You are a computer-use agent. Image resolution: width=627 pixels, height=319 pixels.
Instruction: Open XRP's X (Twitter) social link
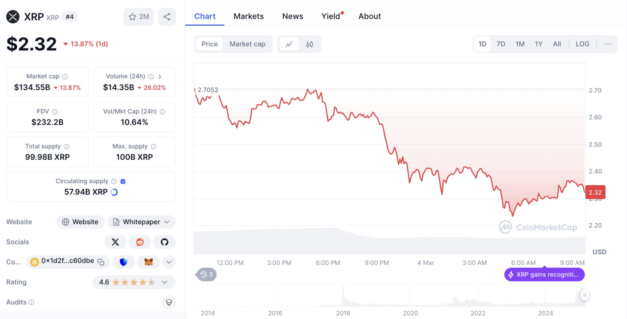(x=115, y=242)
